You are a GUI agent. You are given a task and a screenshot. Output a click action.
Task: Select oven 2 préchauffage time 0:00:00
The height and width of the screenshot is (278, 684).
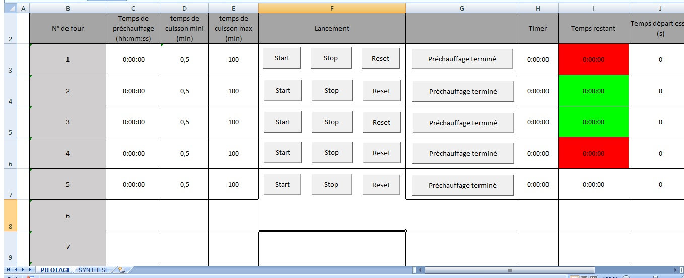pyautogui.click(x=133, y=91)
